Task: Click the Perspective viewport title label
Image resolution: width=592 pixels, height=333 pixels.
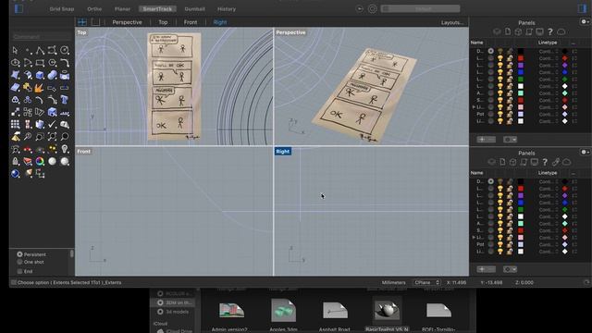Action: tap(290, 32)
